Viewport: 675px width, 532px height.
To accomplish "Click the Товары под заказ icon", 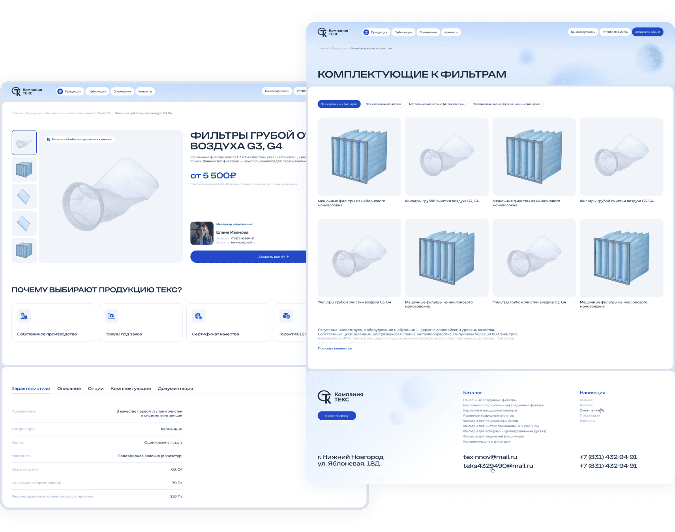I will pos(111,316).
